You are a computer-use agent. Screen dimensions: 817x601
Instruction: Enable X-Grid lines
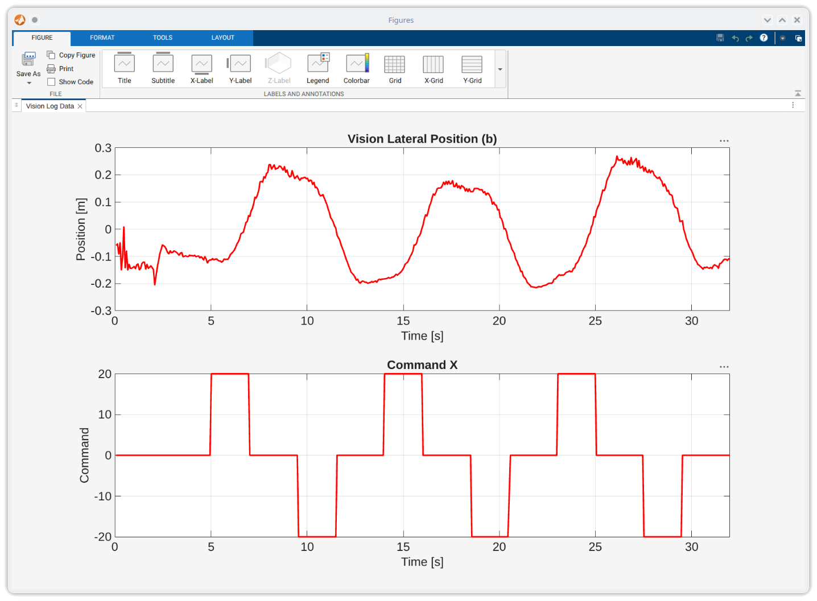[x=434, y=64]
